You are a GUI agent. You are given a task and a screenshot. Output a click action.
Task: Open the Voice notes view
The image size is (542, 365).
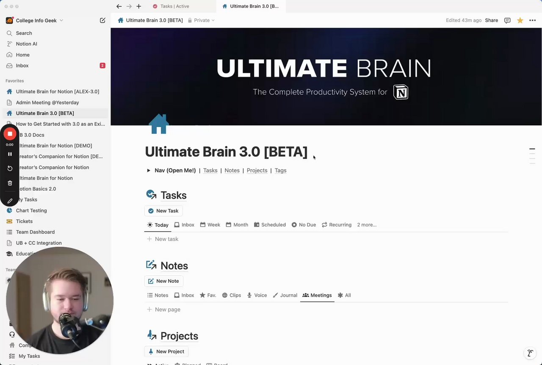(257, 295)
